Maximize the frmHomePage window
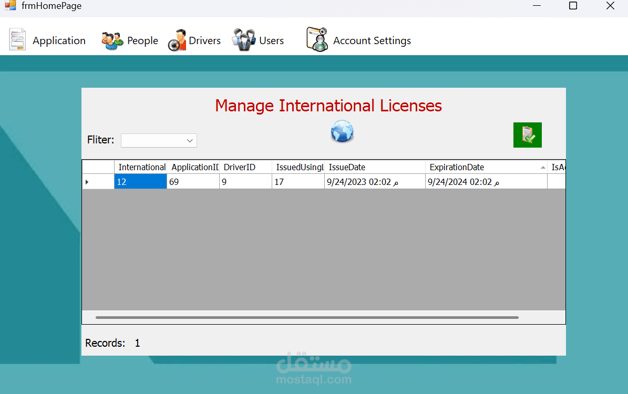Screen dimensions: 628x394 tap(573, 6)
